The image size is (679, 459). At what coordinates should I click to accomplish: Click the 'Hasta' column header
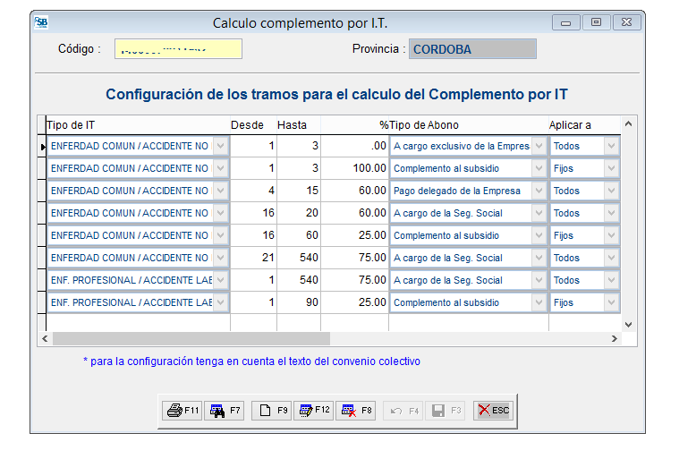299,125
